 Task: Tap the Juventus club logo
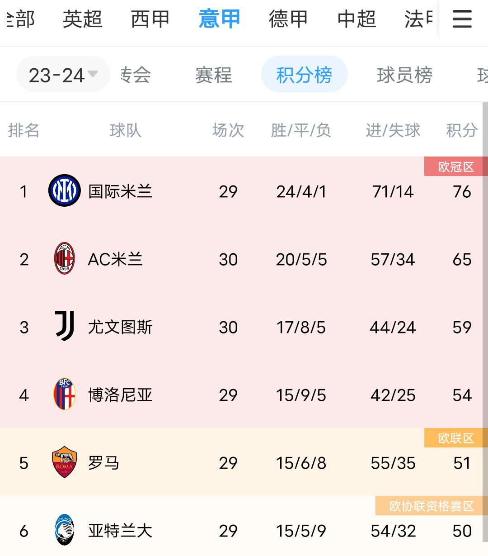(64, 326)
